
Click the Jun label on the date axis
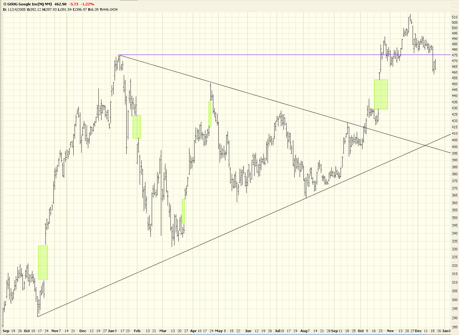point(248,331)
